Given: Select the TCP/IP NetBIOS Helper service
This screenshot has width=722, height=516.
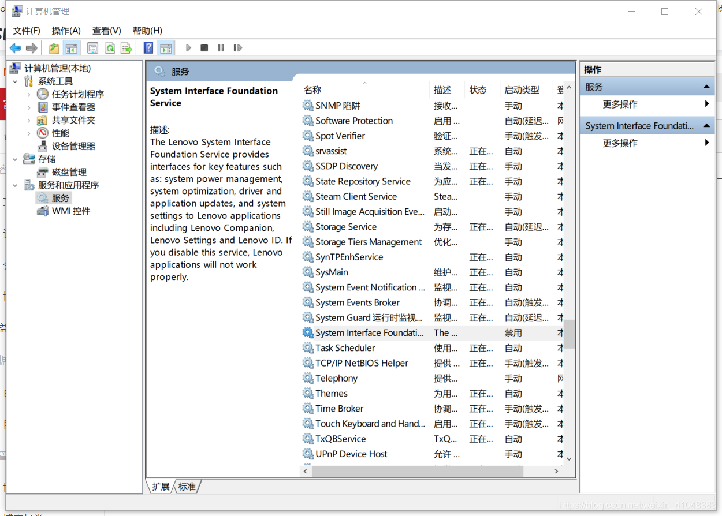Looking at the screenshot, I should point(433,363).
